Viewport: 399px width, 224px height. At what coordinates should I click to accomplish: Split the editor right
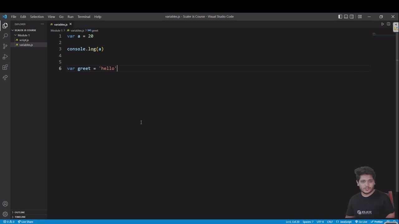click(x=388, y=24)
